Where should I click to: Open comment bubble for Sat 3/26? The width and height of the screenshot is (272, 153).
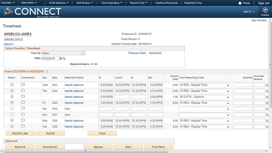(x=23, y=108)
